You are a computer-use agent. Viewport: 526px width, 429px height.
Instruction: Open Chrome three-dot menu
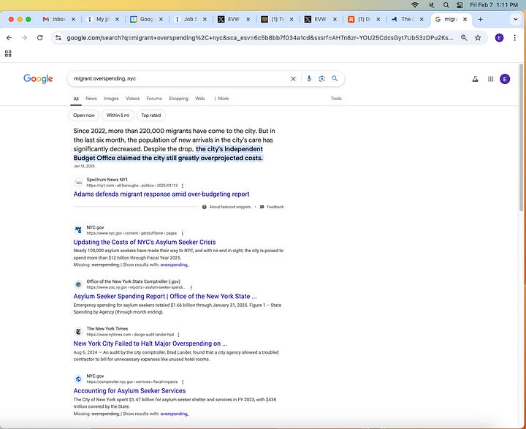(x=514, y=37)
